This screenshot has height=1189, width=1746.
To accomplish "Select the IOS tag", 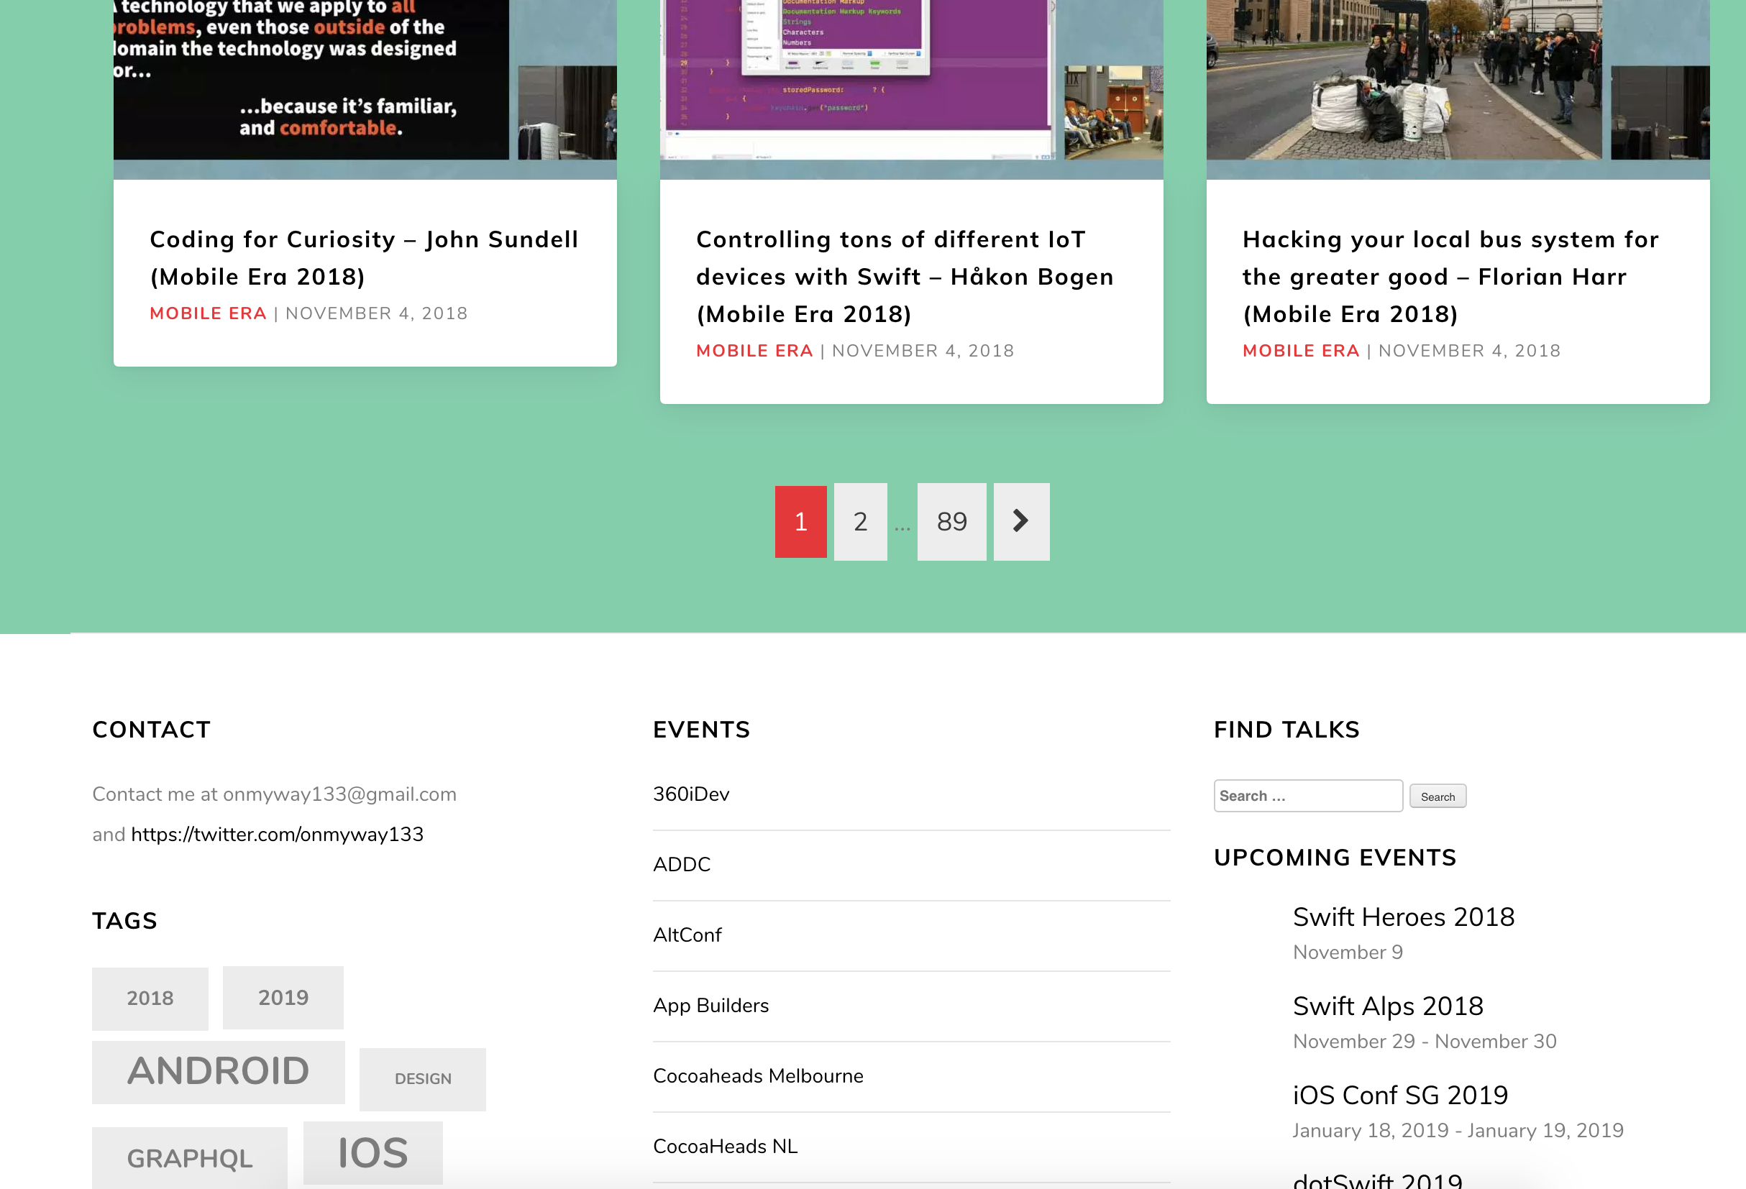I will 372,1152.
